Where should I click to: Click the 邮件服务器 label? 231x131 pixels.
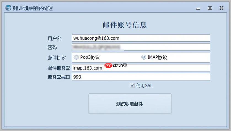59,68
